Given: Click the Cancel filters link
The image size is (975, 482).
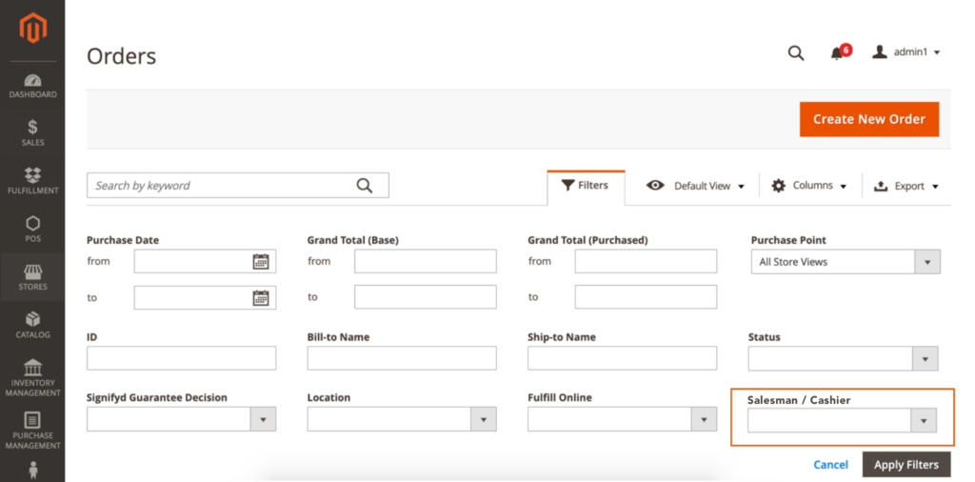Looking at the screenshot, I should tap(830, 465).
